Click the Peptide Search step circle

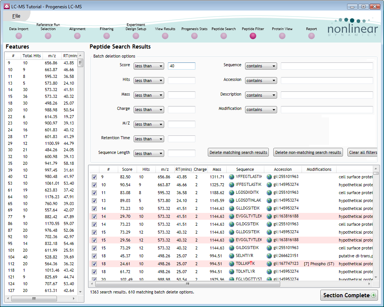tap(224, 36)
